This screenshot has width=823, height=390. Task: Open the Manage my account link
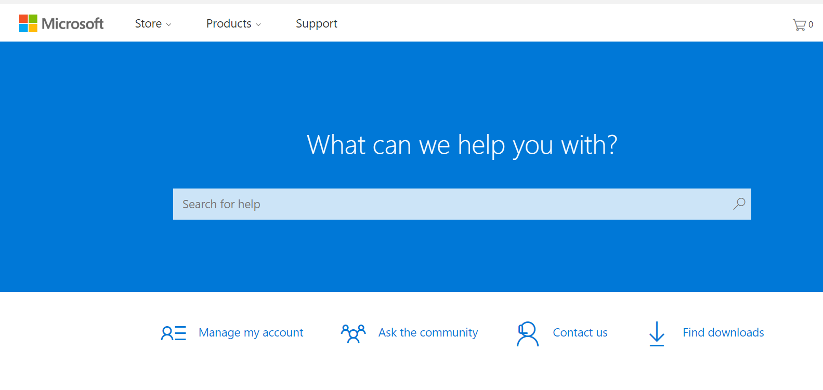[251, 332]
